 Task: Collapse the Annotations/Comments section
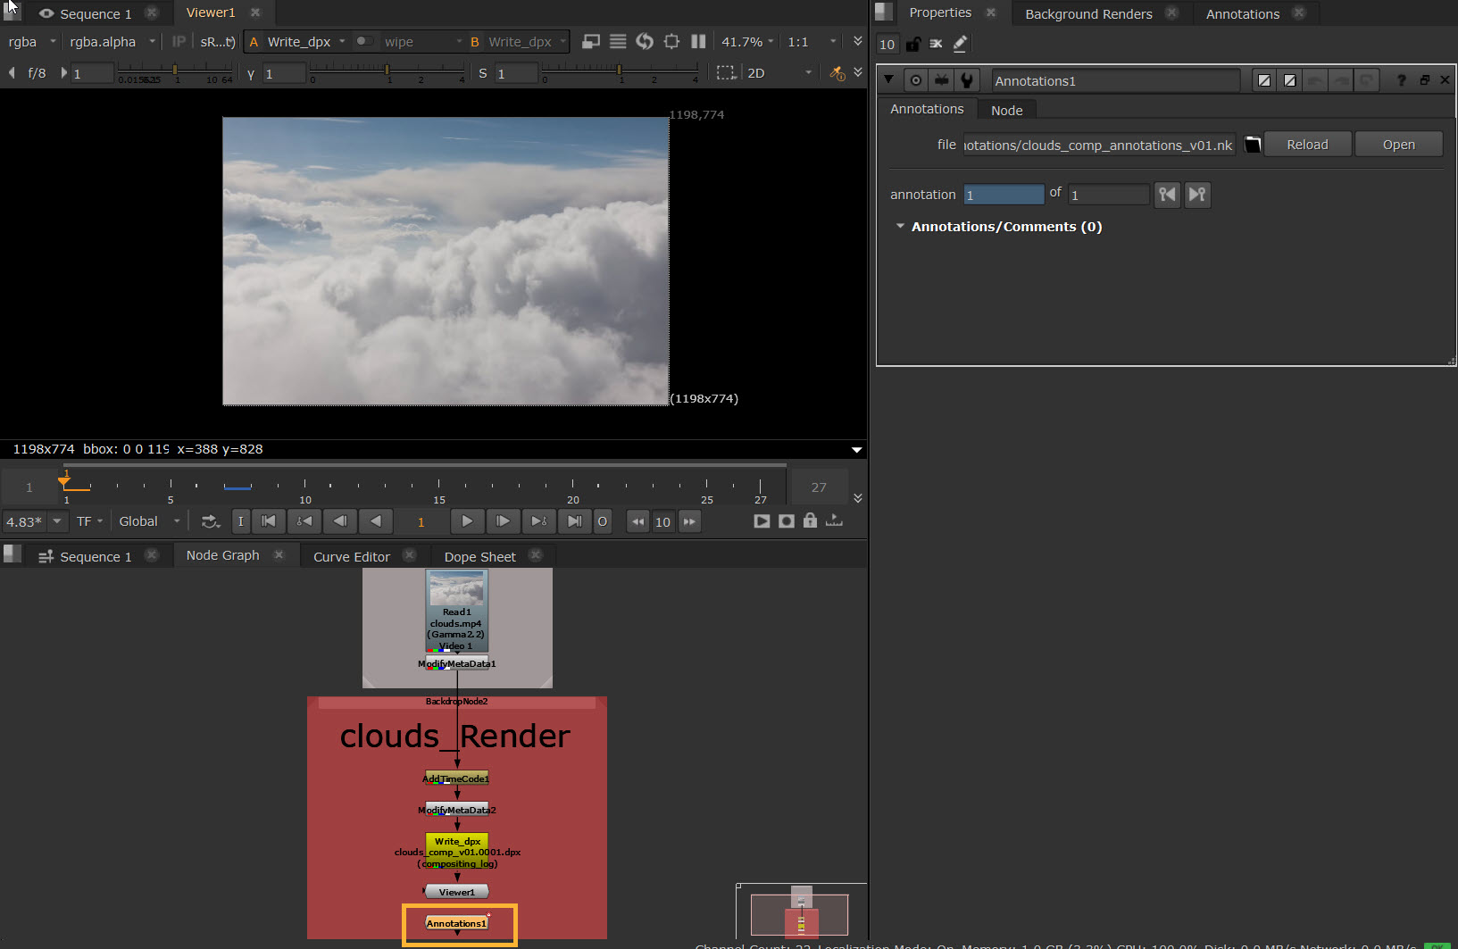click(x=900, y=227)
